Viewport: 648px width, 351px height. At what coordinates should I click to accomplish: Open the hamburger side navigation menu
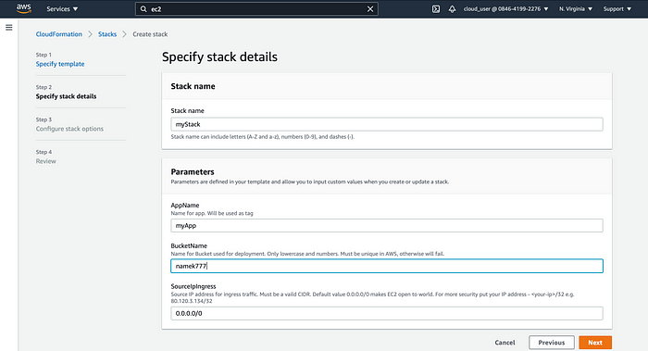[8, 27]
